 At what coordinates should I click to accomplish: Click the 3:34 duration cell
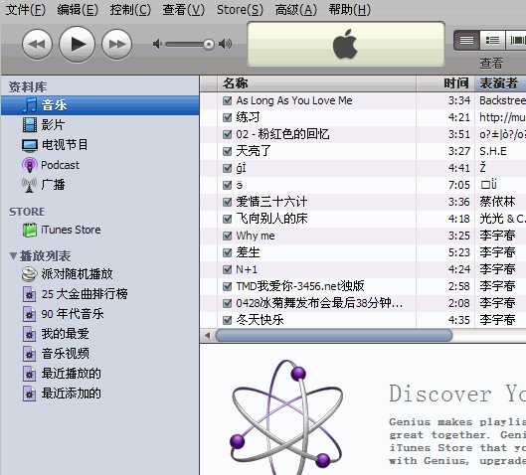(459, 100)
